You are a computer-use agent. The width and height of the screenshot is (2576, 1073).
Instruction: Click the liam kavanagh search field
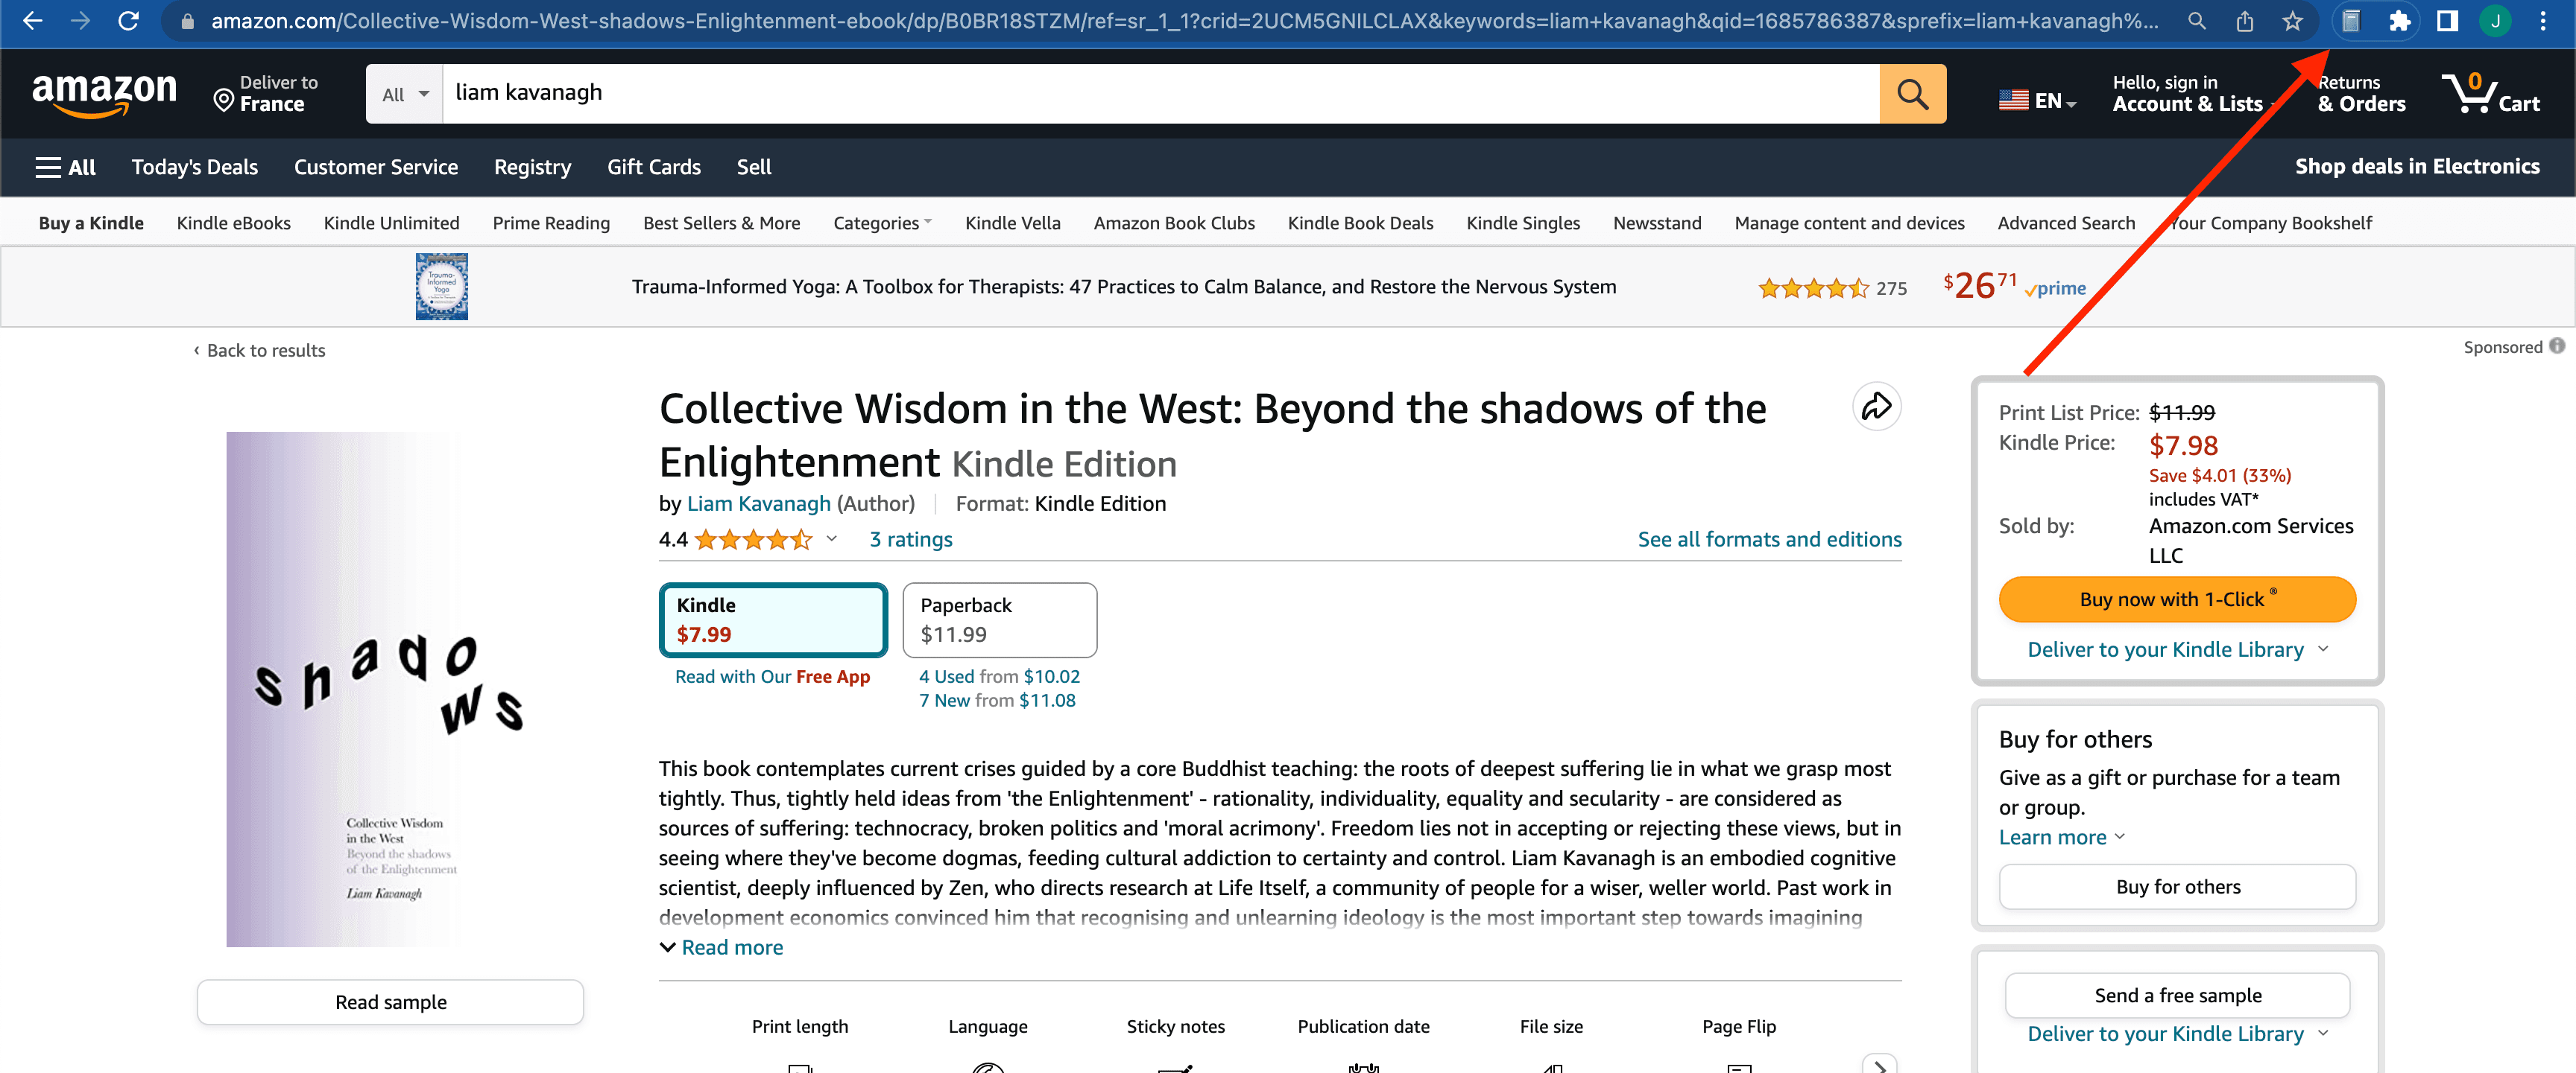click(x=1160, y=94)
